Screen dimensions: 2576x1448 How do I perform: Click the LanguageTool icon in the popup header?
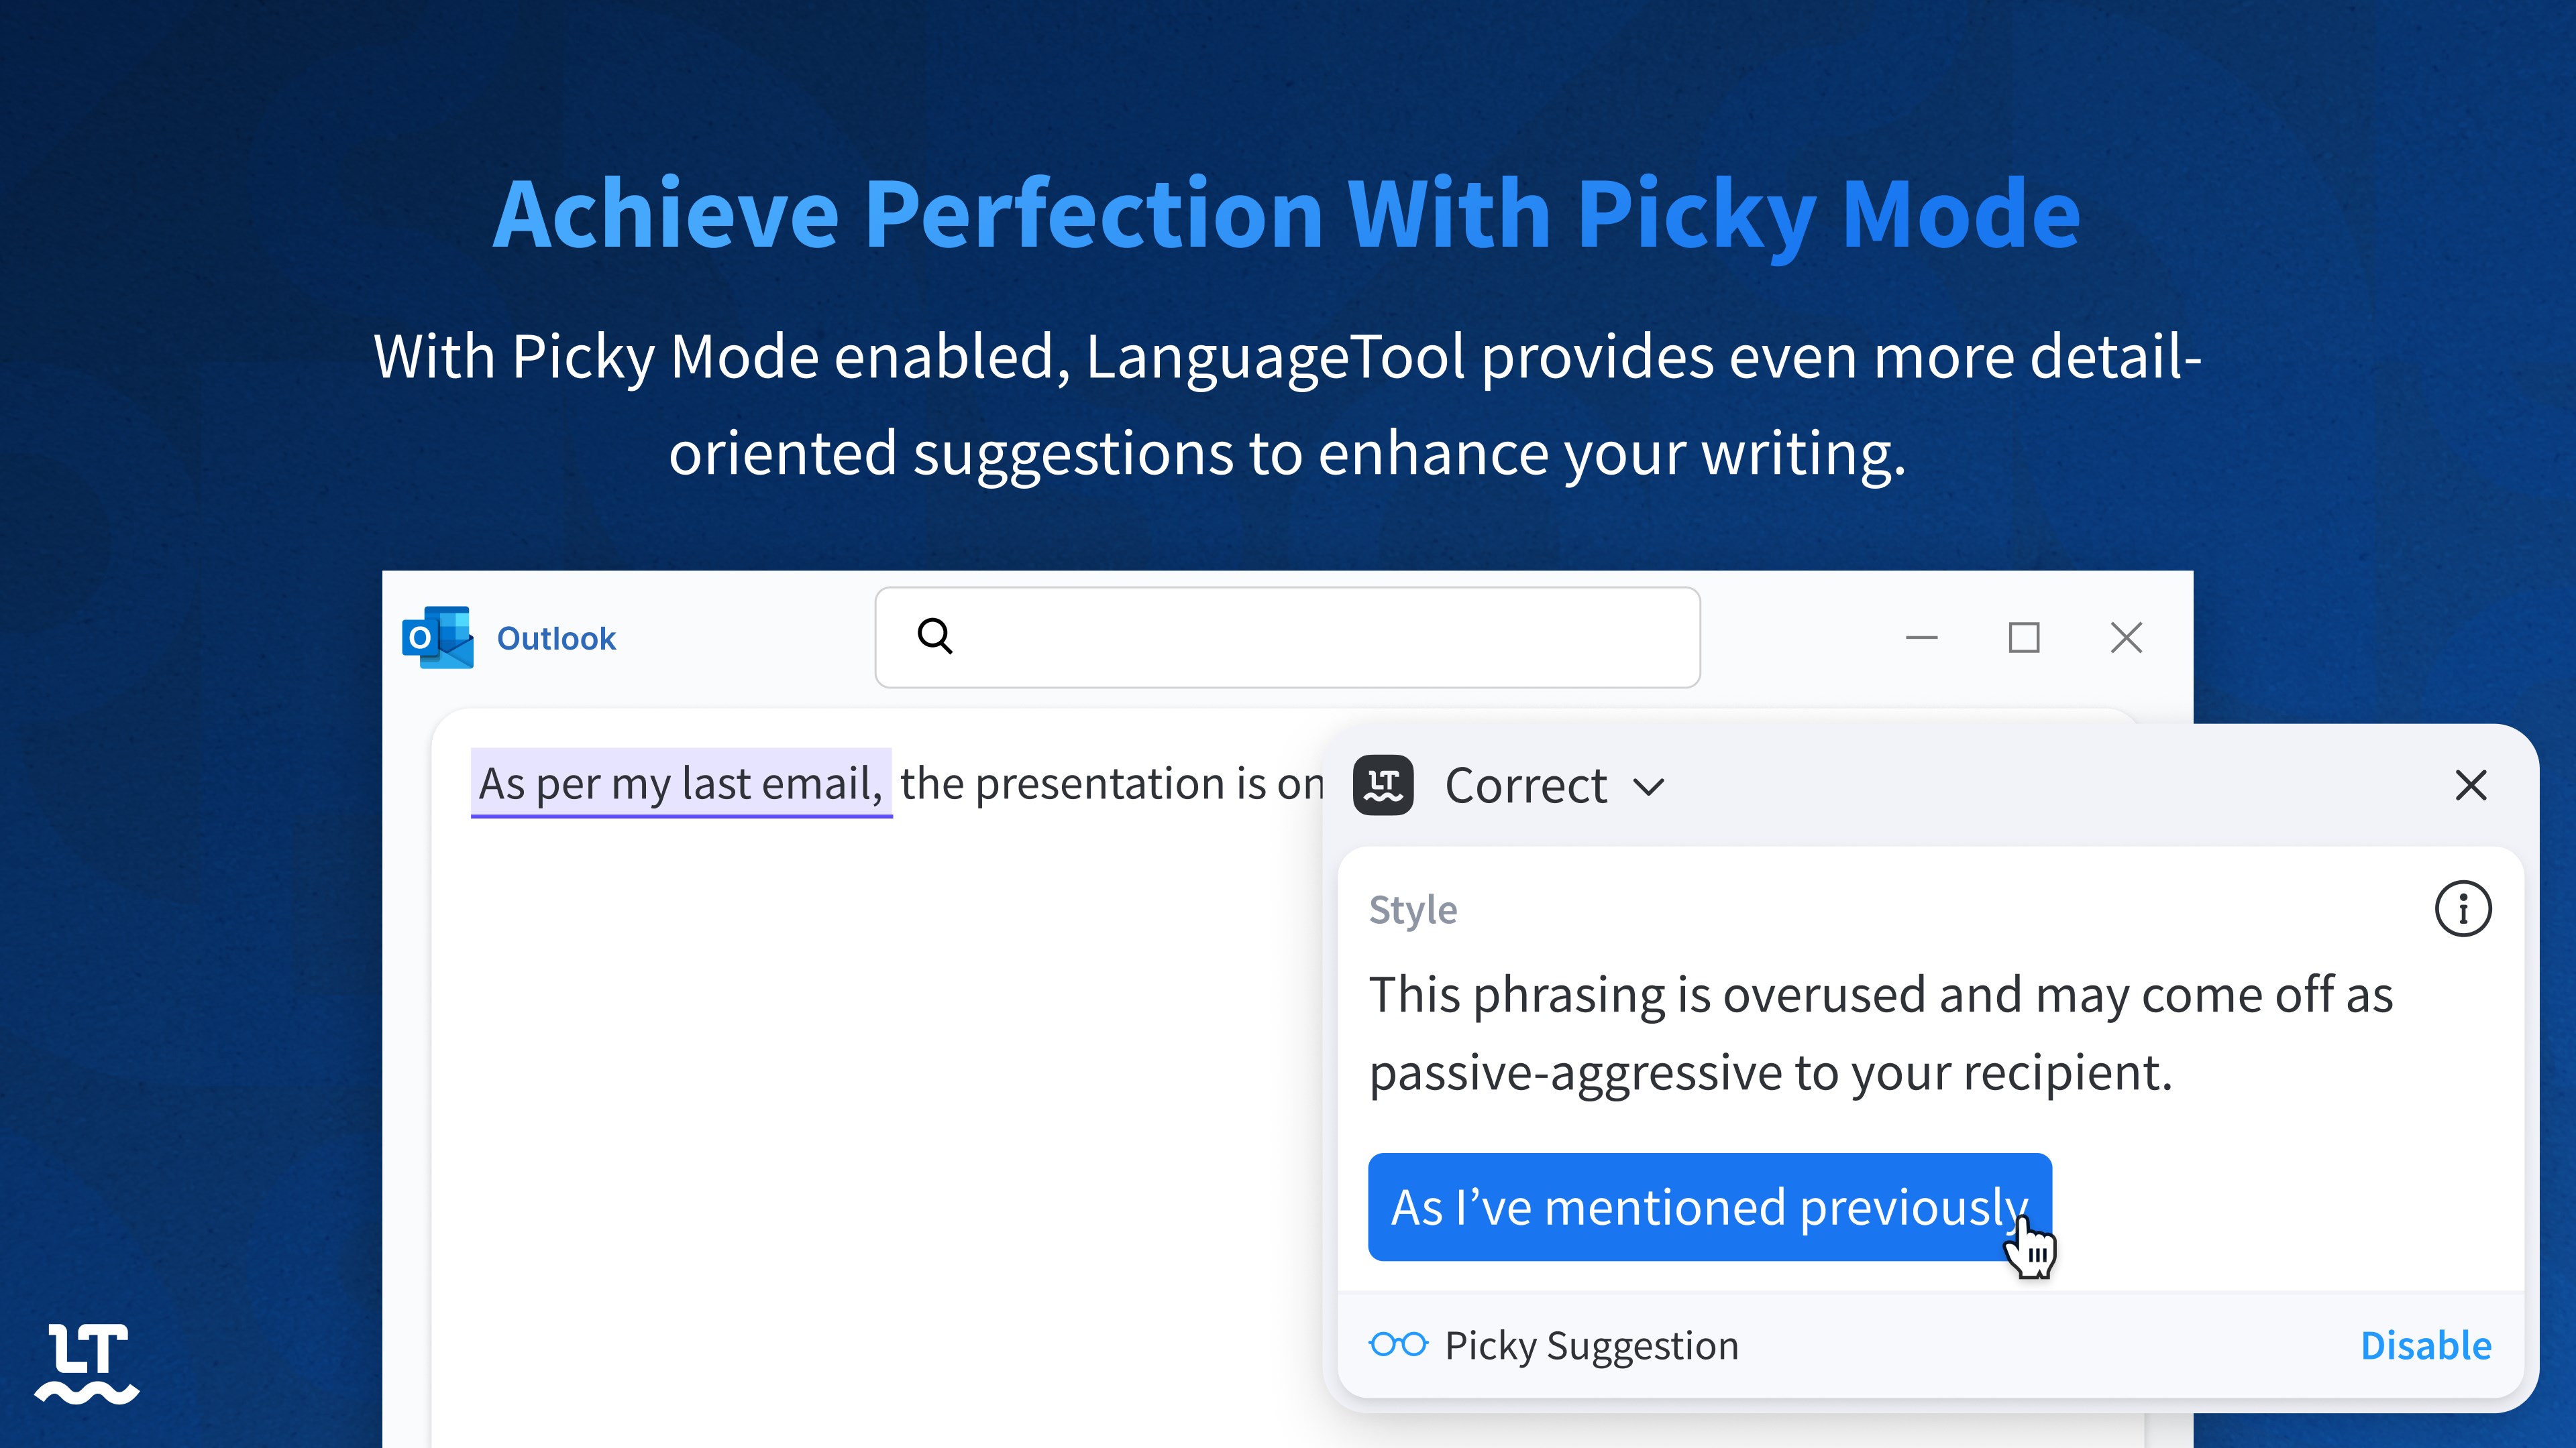1383,786
